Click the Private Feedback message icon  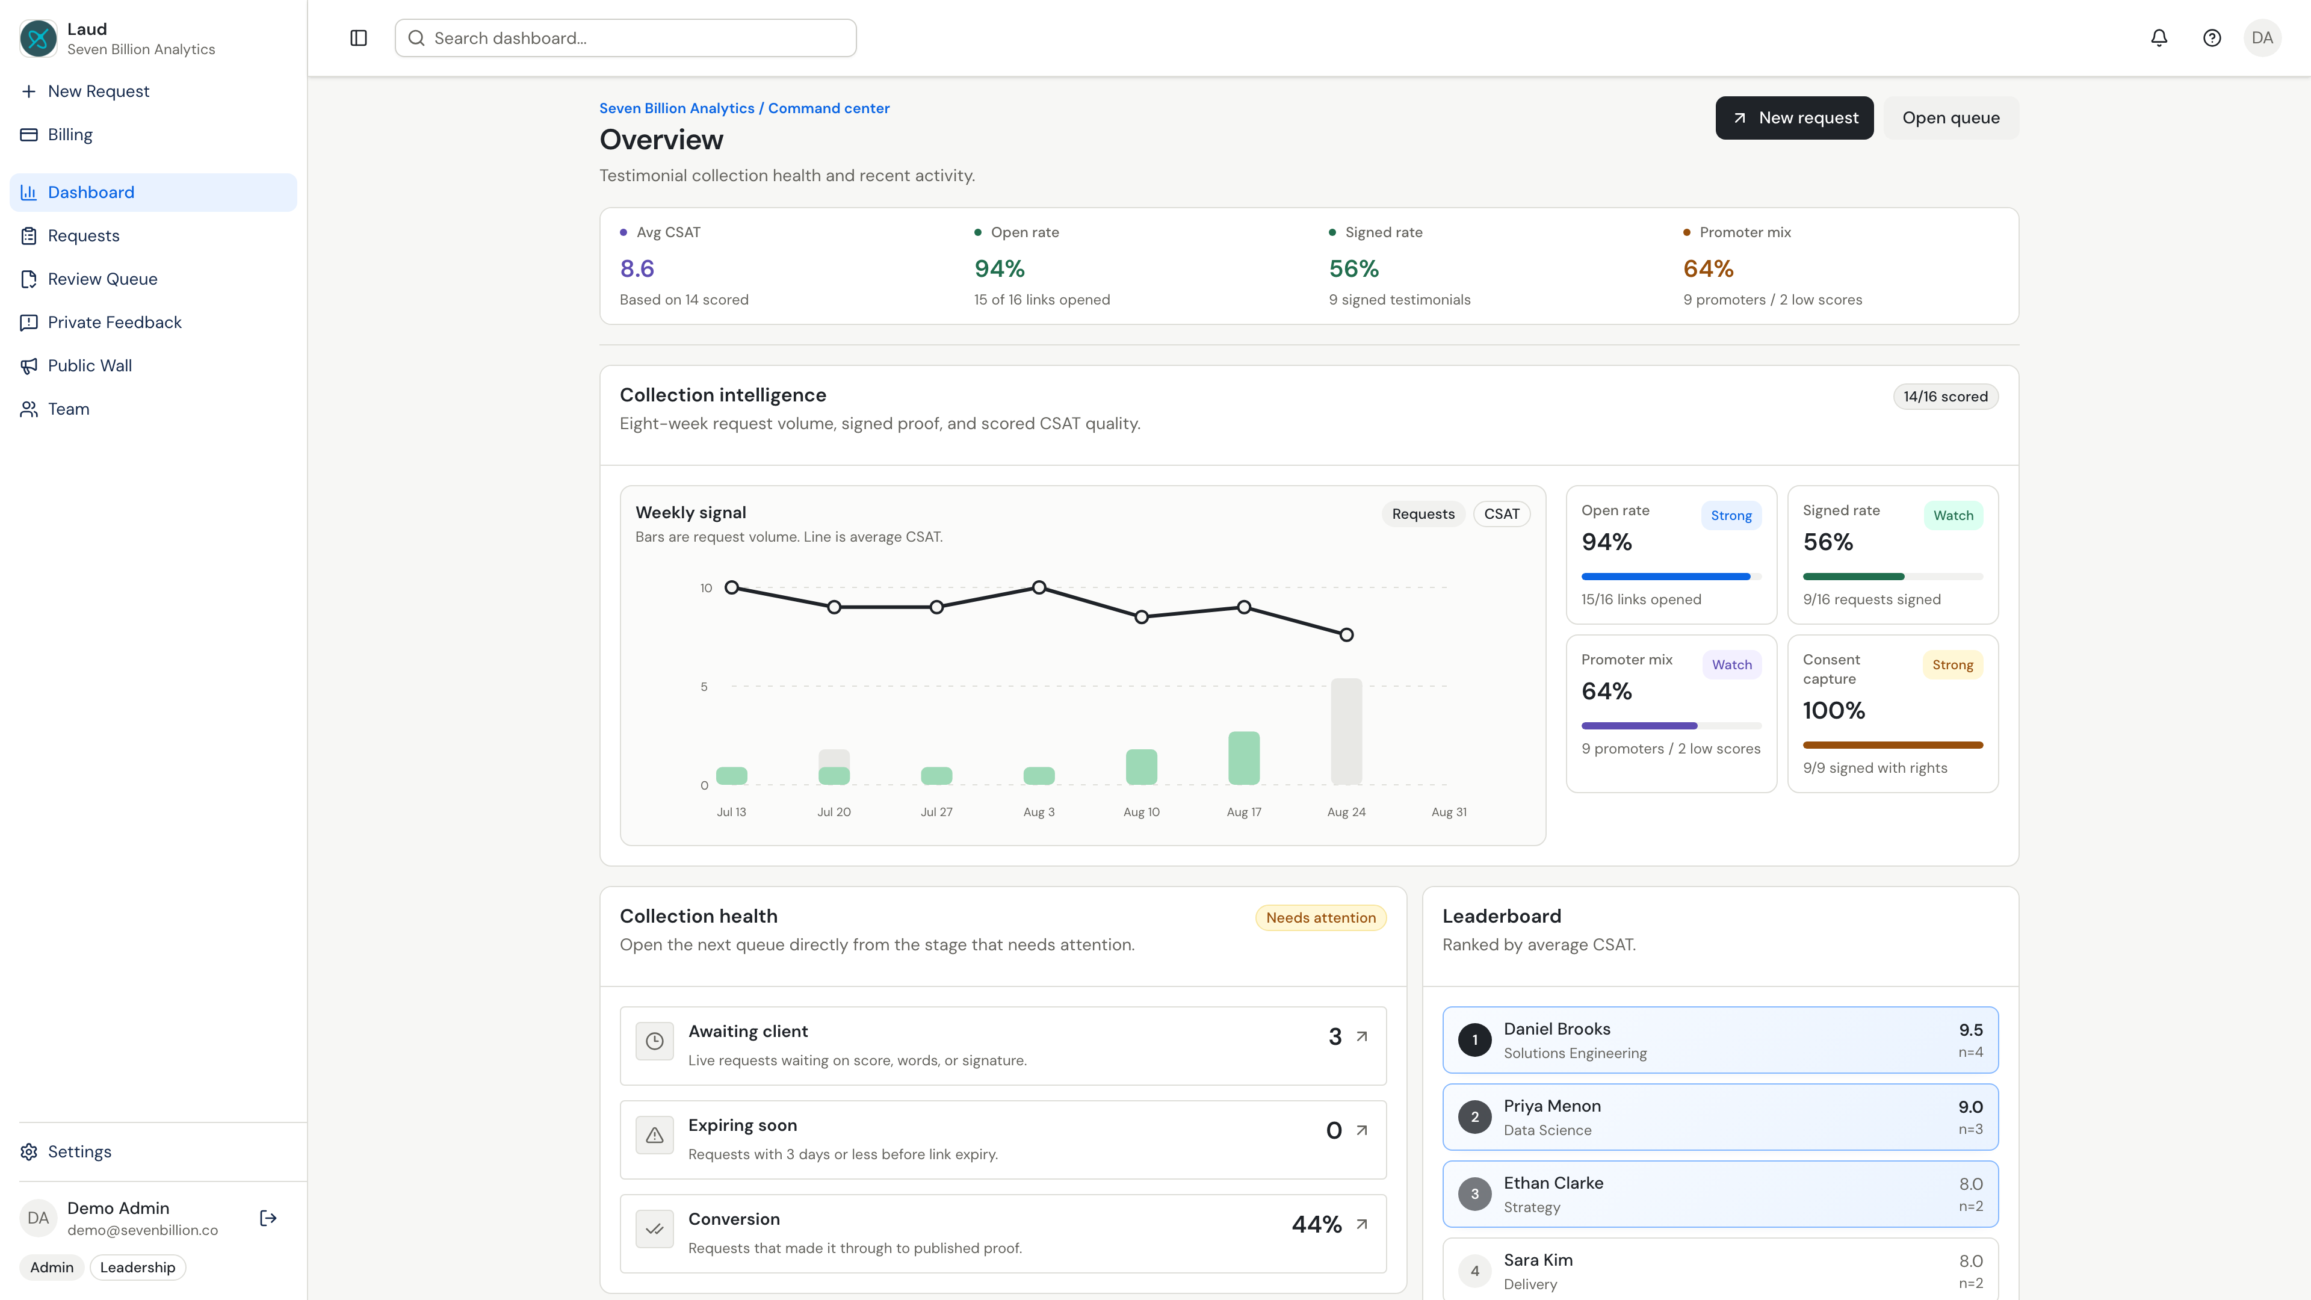[x=29, y=322]
